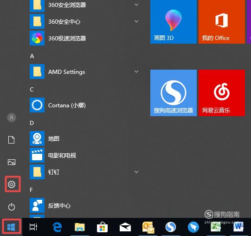Screen dimensions: 251x236
Task: Open the 网易云音乐 tile
Action: tap(222, 93)
